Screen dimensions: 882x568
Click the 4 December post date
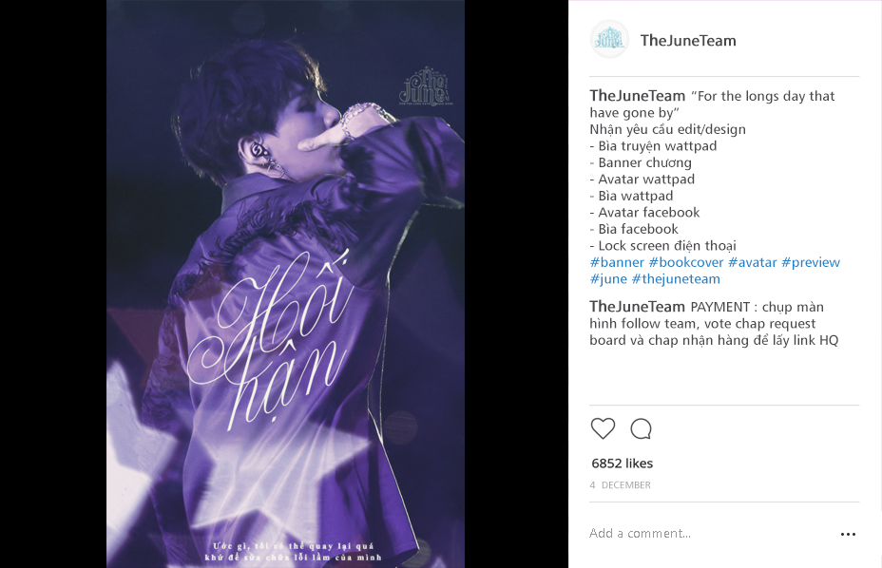620,484
